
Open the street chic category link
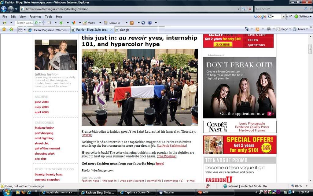[x=42, y=143]
